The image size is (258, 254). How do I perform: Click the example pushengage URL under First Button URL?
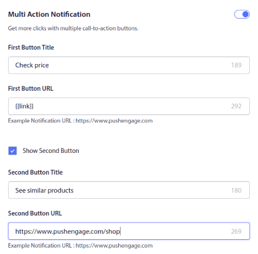coord(114,121)
